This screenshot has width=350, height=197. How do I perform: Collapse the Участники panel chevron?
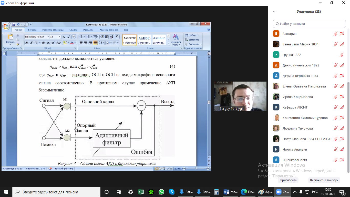point(274,12)
